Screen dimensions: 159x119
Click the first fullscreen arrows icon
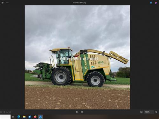77,112
